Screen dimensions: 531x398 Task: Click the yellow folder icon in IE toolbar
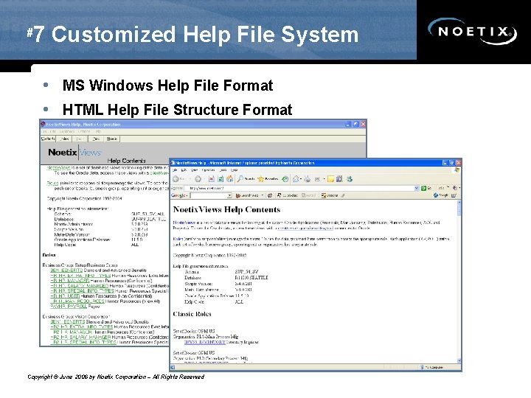(x=331, y=178)
